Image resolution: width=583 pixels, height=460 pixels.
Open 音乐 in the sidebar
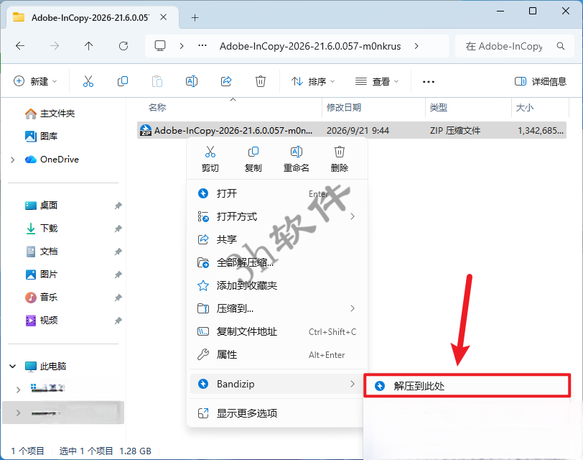click(x=41, y=298)
